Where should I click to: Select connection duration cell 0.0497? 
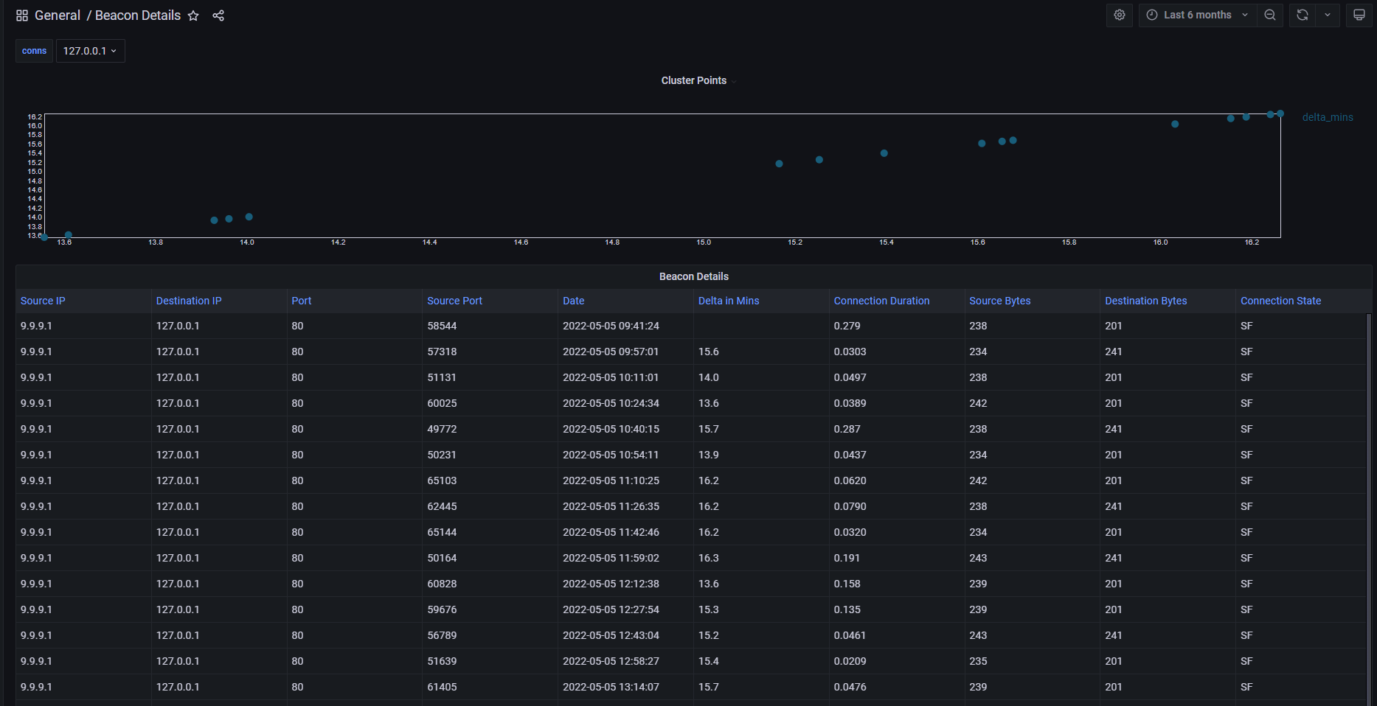[897, 377]
